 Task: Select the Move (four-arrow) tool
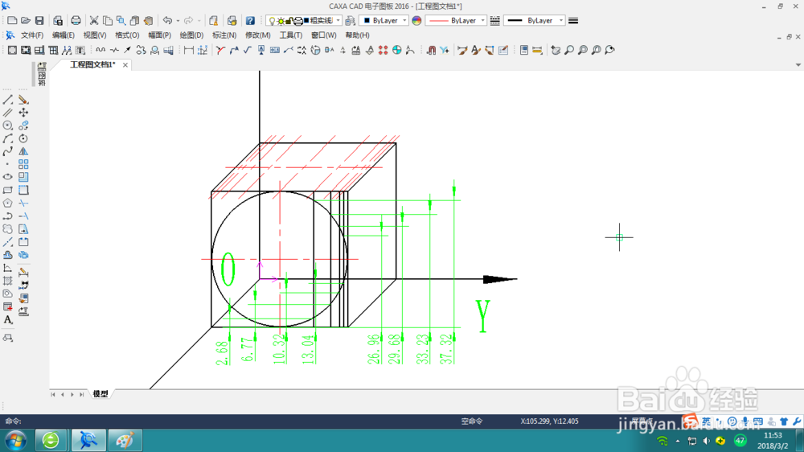23,113
